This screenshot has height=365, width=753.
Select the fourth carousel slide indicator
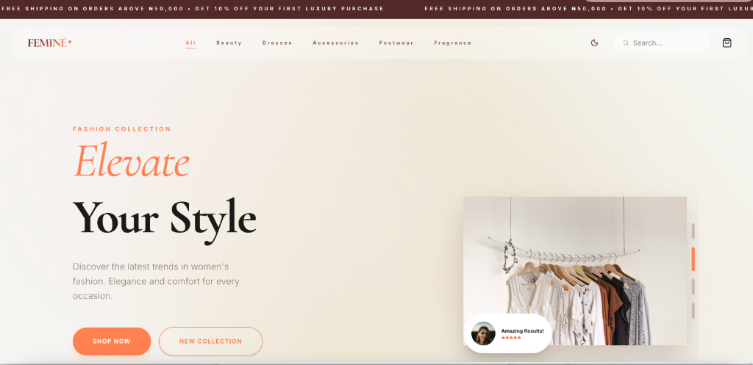pyautogui.click(x=693, y=311)
